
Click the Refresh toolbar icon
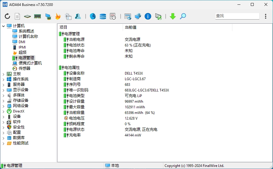(x=7, y=16)
